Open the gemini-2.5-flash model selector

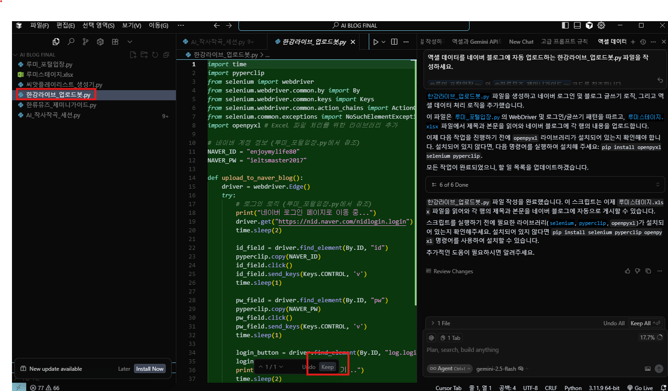[x=500, y=368]
